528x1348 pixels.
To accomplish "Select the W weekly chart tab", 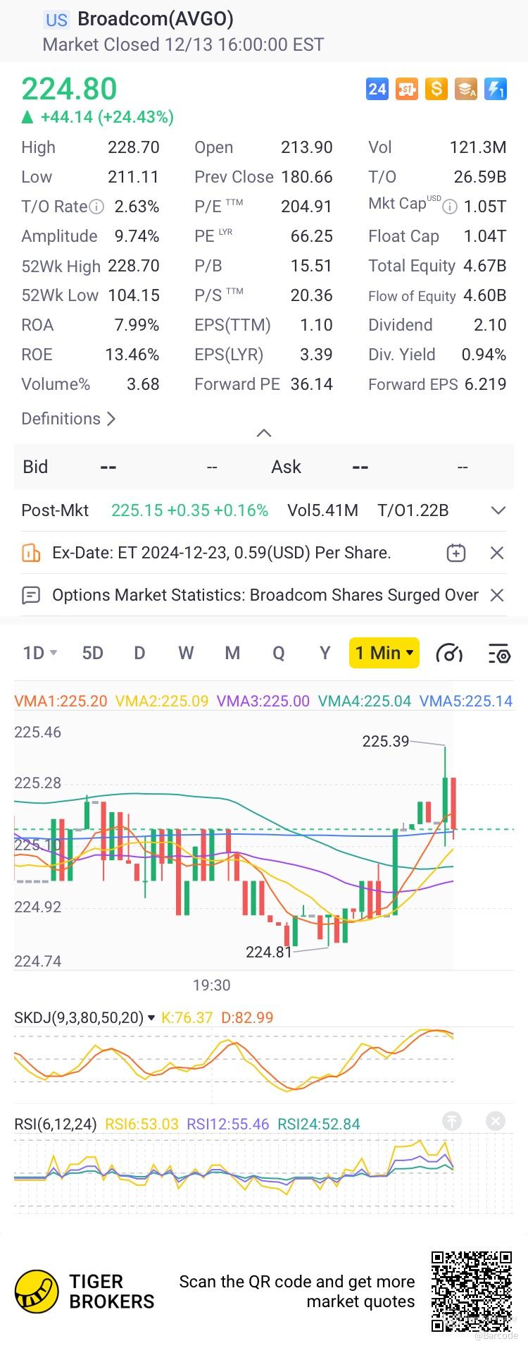I will [186, 653].
